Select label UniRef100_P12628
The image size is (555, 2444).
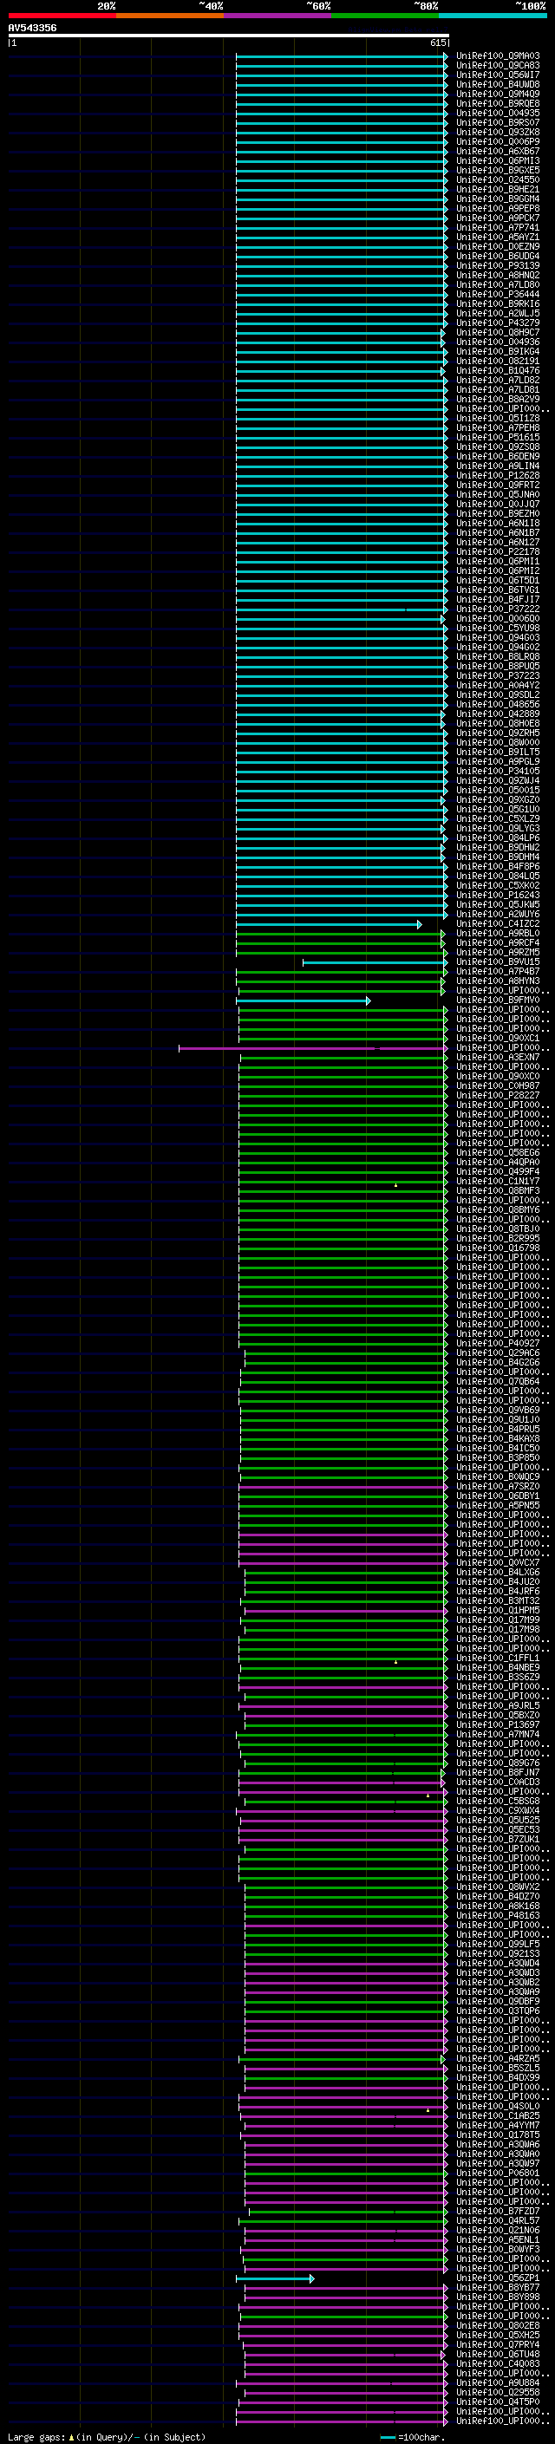tap(498, 475)
